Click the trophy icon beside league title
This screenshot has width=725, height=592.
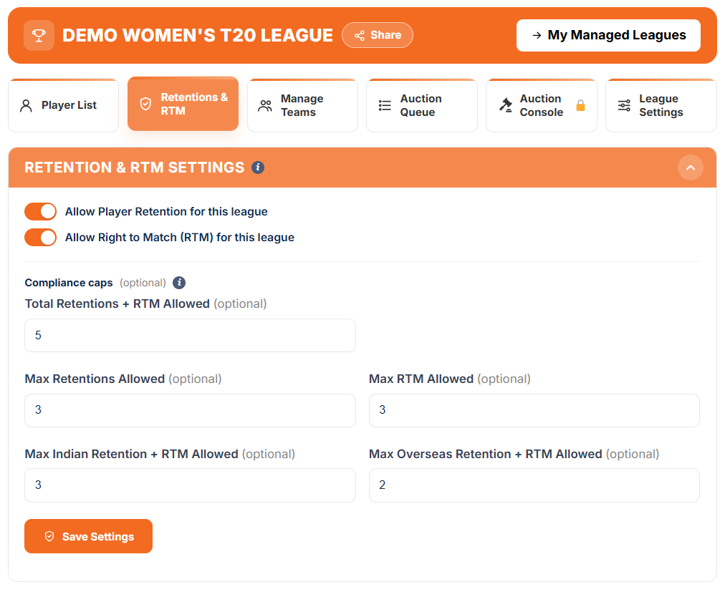[x=39, y=35]
